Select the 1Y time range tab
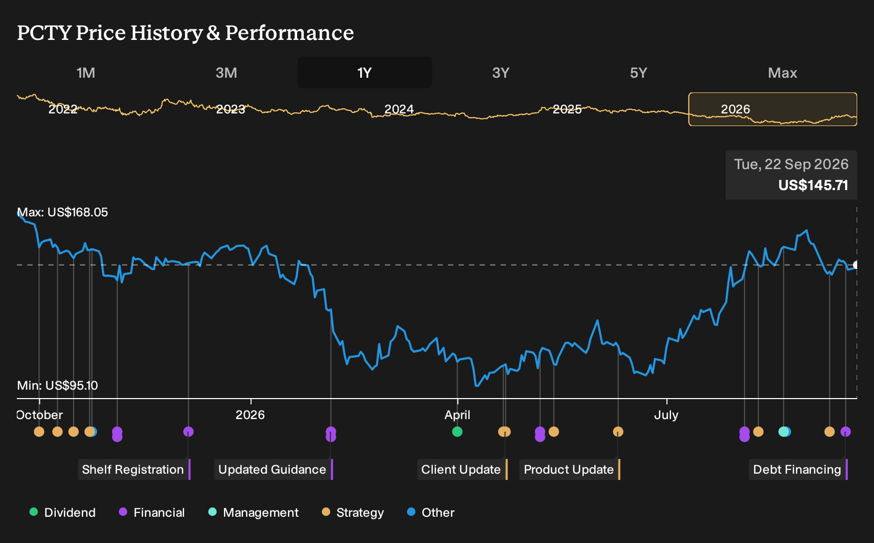This screenshot has width=874, height=543. point(365,72)
